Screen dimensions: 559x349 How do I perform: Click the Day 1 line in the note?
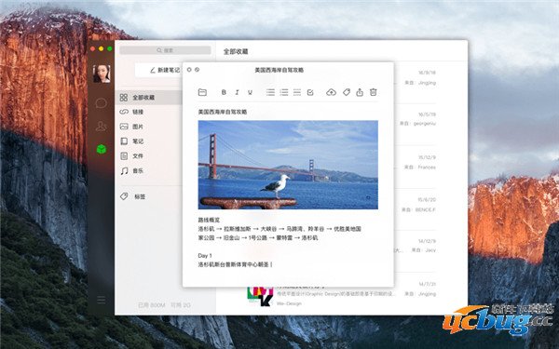tap(205, 256)
